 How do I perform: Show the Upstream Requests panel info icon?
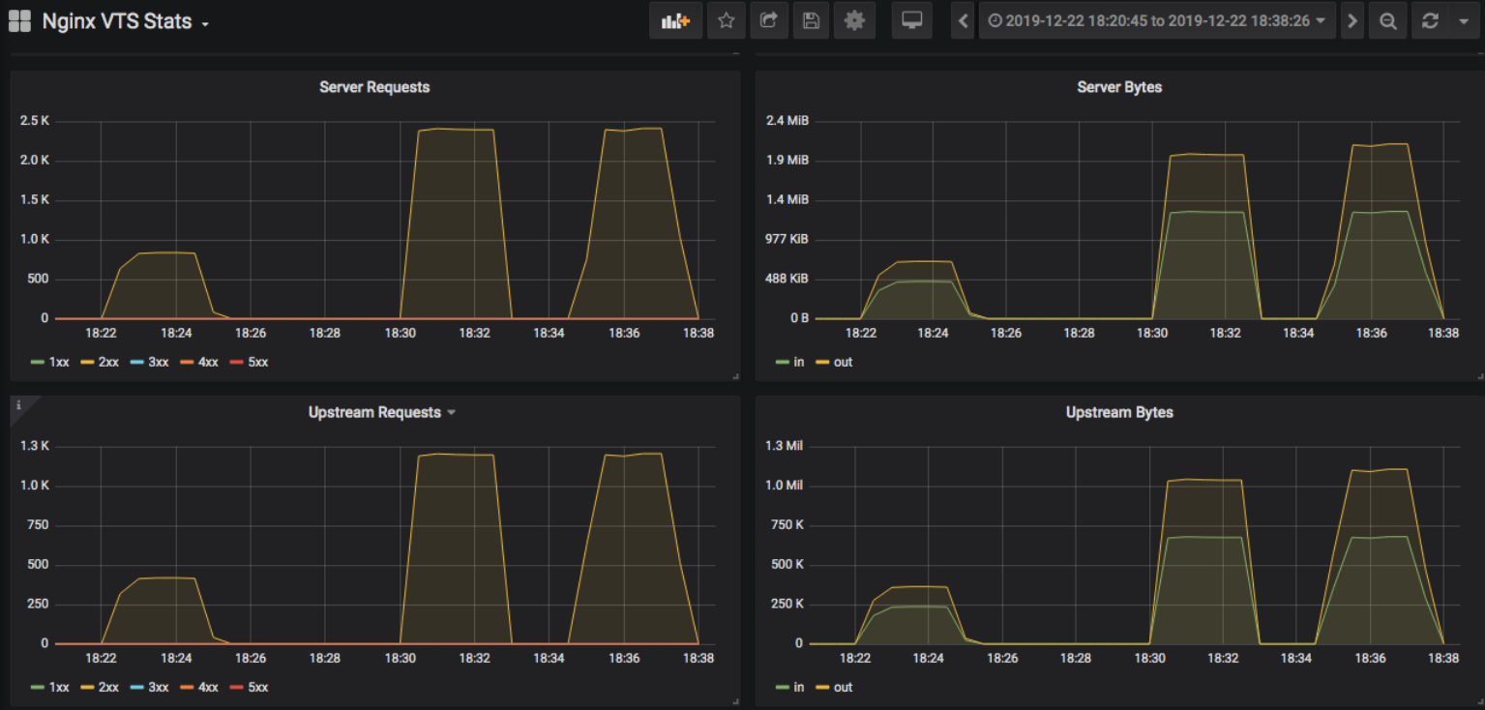18,405
